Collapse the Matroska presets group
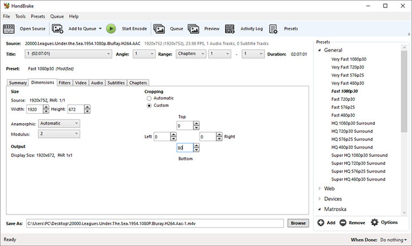Viewport: 412px width, 246px height. pos(319,209)
